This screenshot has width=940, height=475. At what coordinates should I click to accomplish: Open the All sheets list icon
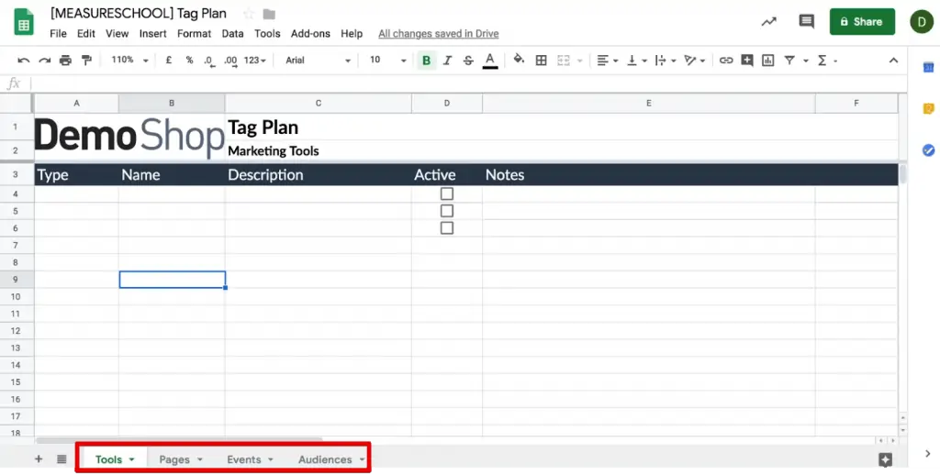pyautogui.click(x=62, y=458)
